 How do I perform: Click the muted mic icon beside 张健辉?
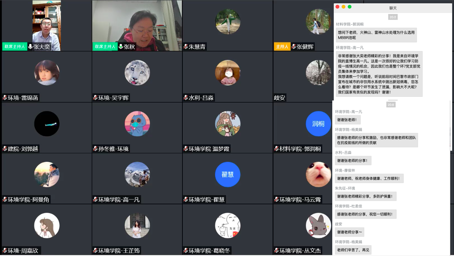293,47
